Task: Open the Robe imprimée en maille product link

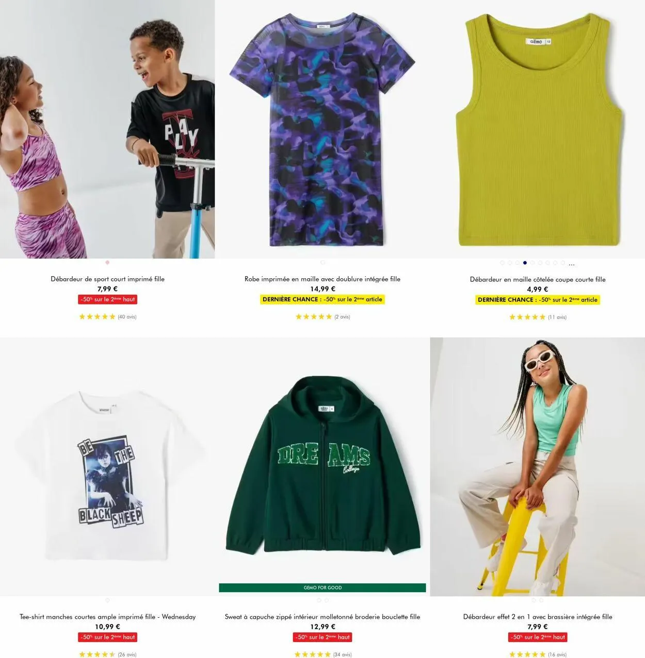Action: point(322,279)
